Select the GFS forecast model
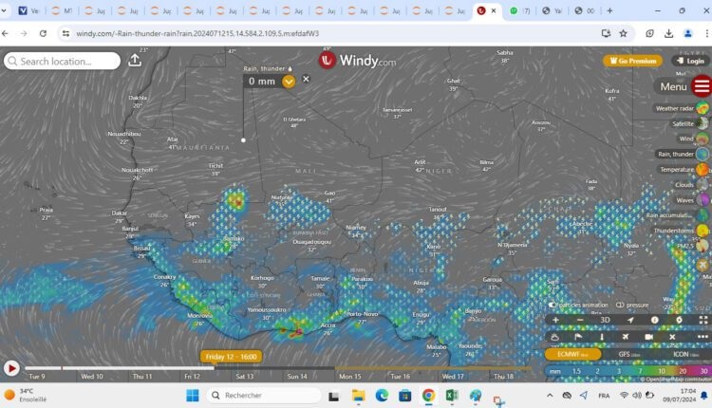This screenshot has width=712, height=408. click(628, 354)
